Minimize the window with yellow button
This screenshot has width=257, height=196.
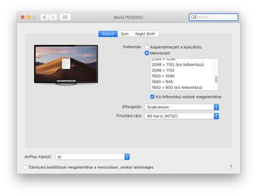point(29,17)
